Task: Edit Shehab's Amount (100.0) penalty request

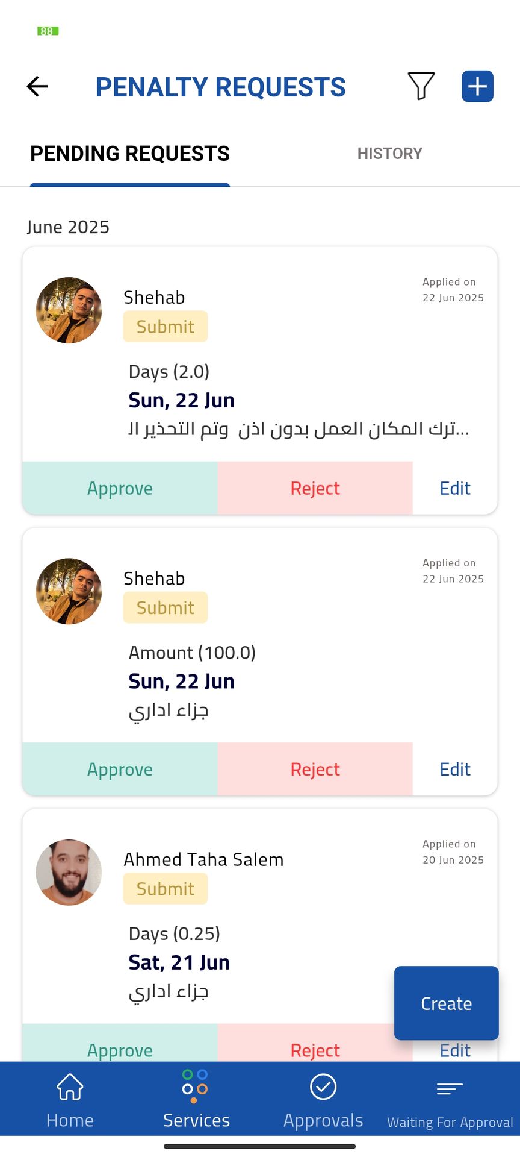Action: pyautogui.click(x=455, y=769)
